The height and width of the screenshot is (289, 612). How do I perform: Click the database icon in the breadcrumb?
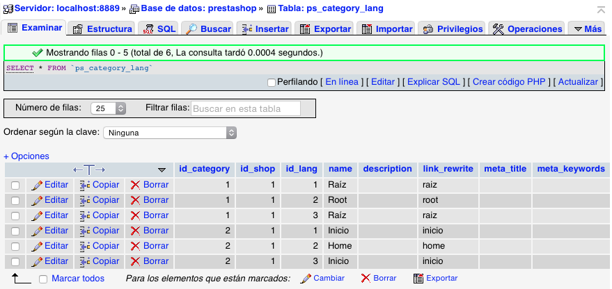pyautogui.click(x=134, y=8)
